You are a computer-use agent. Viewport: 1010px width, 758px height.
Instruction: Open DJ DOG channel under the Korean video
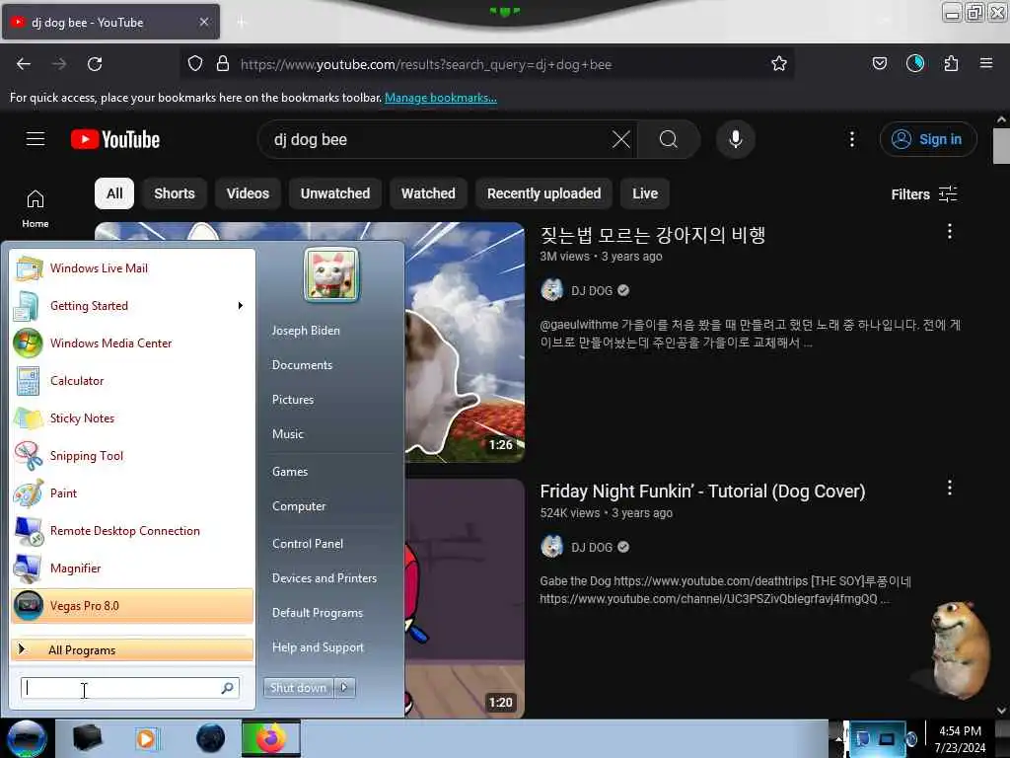592,291
